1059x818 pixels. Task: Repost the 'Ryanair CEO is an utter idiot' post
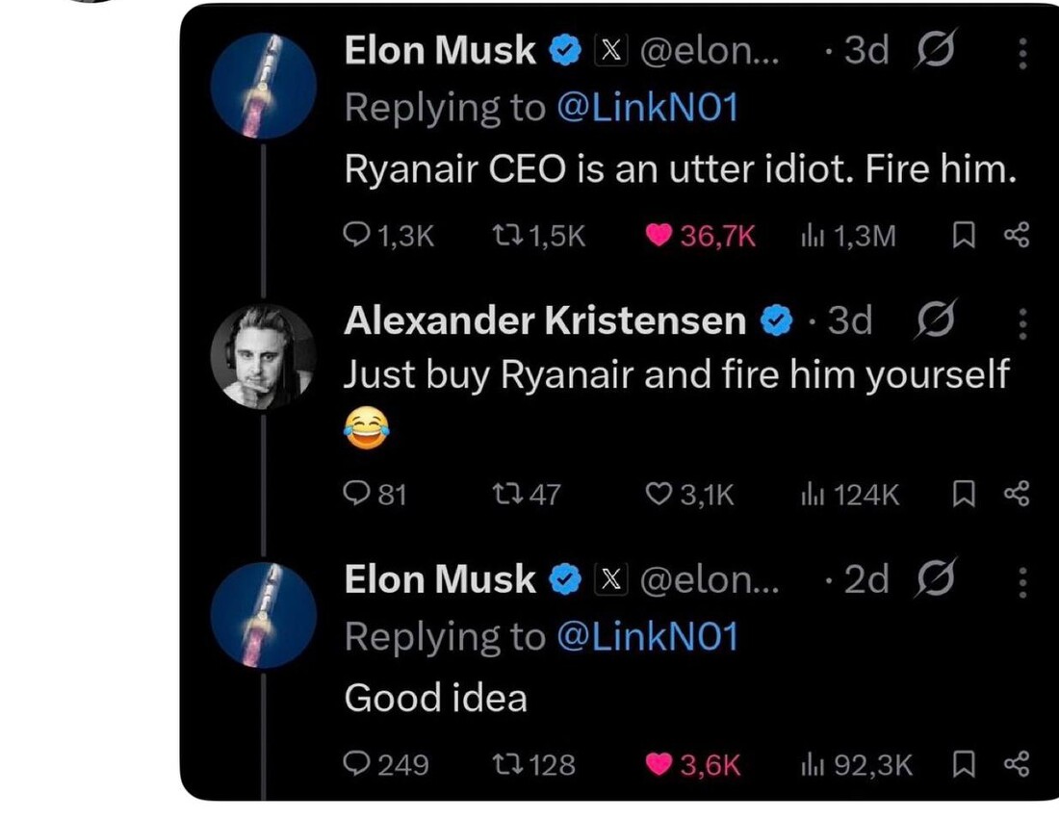pos(504,236)
